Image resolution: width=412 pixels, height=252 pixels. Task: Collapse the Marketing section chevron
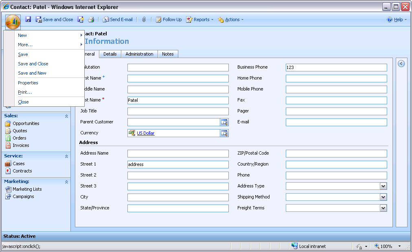pos(66,181)
